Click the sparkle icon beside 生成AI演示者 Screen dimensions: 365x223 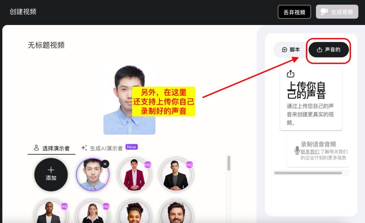pyautogui.click(x=84, y=148)
